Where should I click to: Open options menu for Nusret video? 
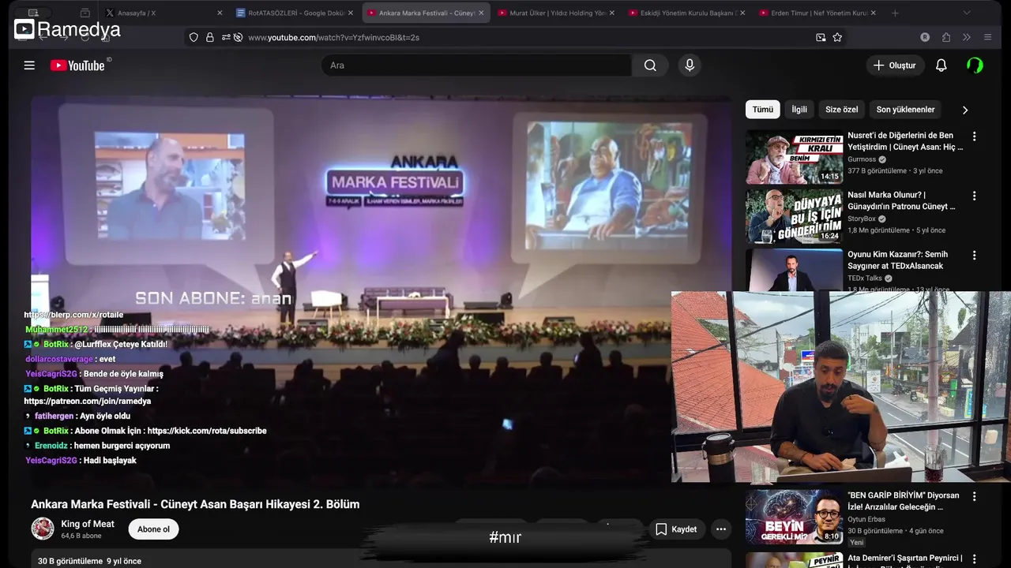click(x=974, y=136)
